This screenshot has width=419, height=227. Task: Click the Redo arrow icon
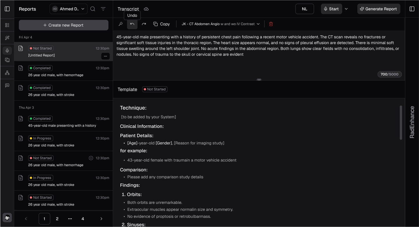point(144,24)
